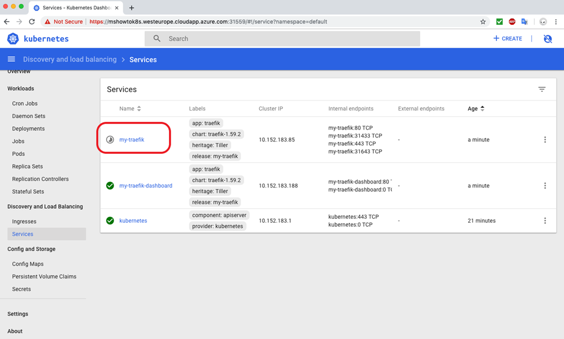Open the Services filter icon

click(542, 89)
